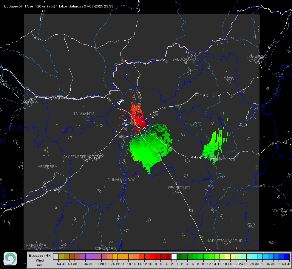This screenshot has height=269, width=292.
Task: Click the '0' value label on the legend scale
Action: [x=177, y=264]
